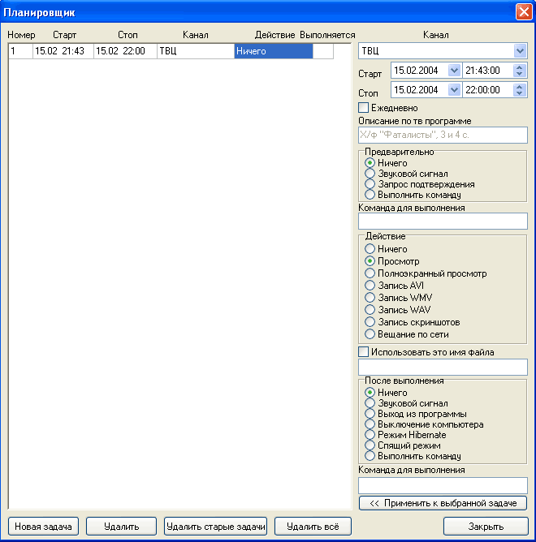Click Применить к выбранной задаче button

point(443,503)
